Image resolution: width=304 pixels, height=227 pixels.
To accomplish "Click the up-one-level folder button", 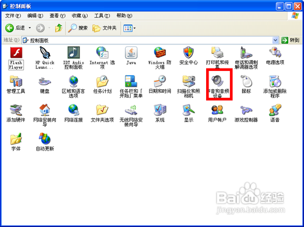I will pos(58,28).
